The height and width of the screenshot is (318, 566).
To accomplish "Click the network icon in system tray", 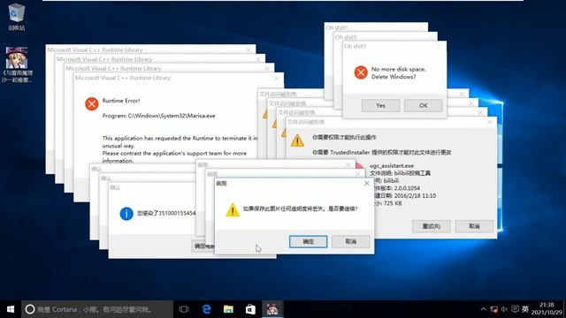I will tap(493, 309).
